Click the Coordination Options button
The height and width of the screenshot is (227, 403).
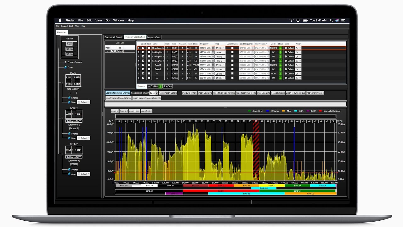(168, 93)
